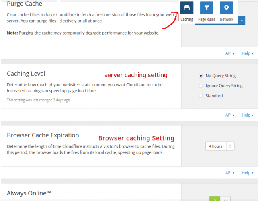Open the Page Rules funnel icon
Viewport: 258px width, 201px height.
pos(207,8)
